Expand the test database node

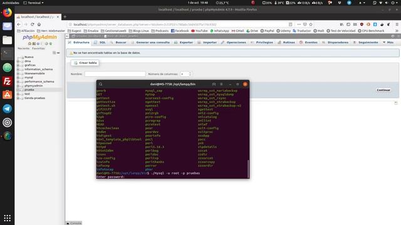point(18,94)
